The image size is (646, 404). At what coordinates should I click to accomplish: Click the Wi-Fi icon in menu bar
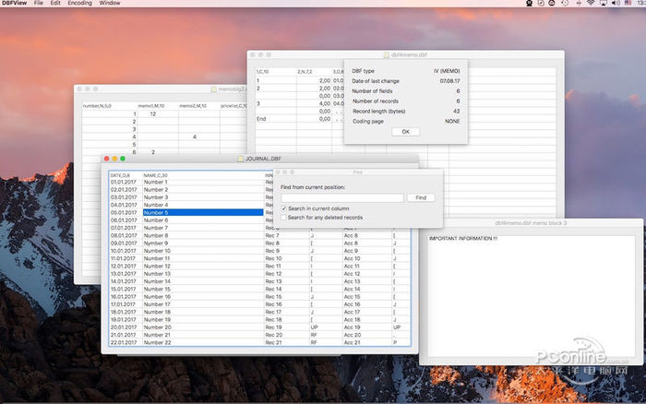(x=591, y=3)
